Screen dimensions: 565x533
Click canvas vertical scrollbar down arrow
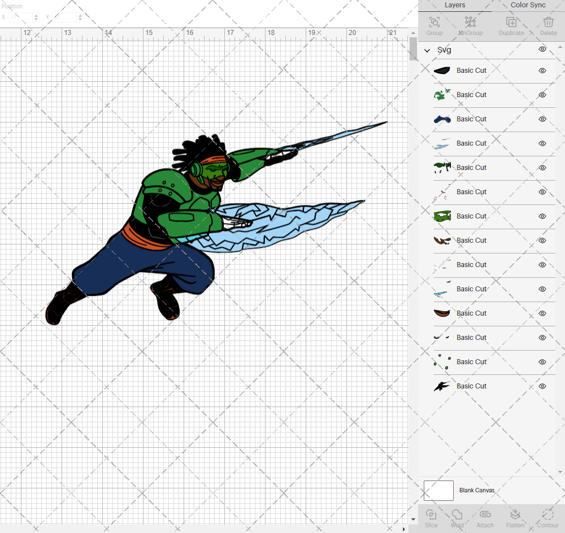413,519
